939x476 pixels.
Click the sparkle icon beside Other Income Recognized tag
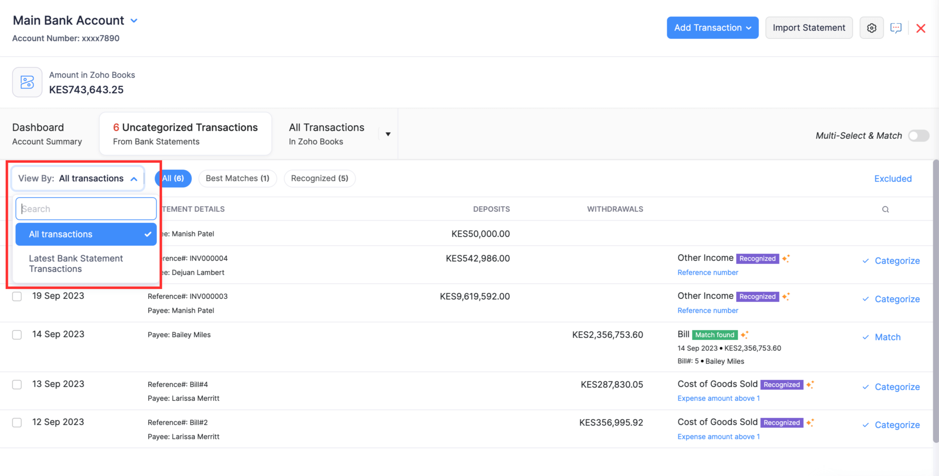[x=786, y=258]
